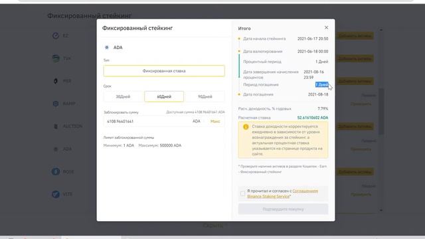Click MIR coin icon in background list
The height and width of the screenshot is (239, 425).
pyautogui.click(x=56, y=81)
